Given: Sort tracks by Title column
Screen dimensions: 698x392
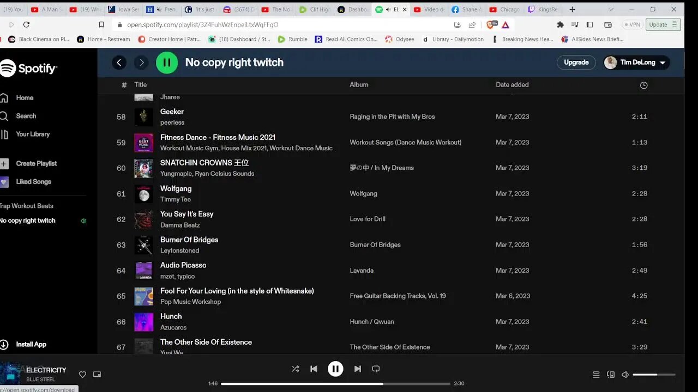Looking at the screenshot, I should [x=141, y=85].
